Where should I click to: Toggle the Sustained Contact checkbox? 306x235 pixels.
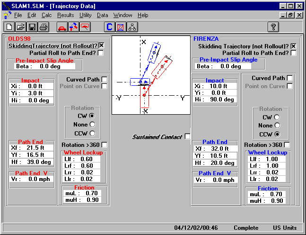tap(188, 136)
